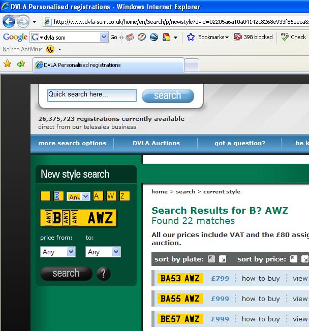Click the current style breadcrumb text
This screenshot has width=309, height=331.
(222, 192)
